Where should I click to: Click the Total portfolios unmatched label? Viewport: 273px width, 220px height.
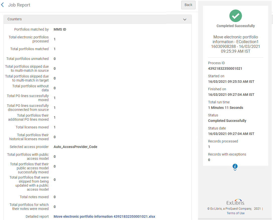tap(28, 59)
